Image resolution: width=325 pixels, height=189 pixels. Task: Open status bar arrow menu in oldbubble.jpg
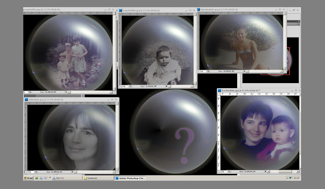point(72,172)
